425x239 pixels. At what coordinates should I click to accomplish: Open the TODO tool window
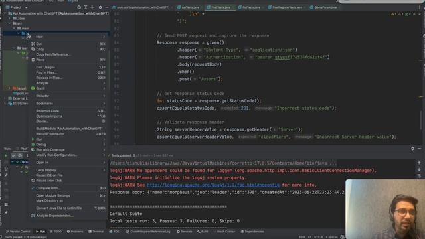[x=56, y=232]
